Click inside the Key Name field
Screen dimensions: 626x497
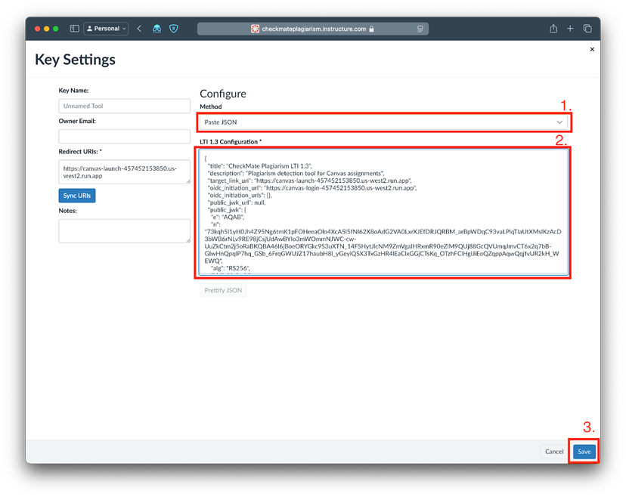pyautogui.click(x=124, y=106)
